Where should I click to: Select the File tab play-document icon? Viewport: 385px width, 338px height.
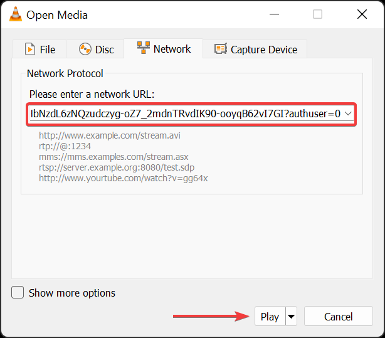(x=30, y=49)
